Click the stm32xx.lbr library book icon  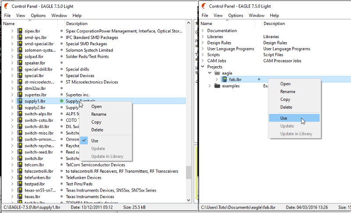click(x=20, y=88)
